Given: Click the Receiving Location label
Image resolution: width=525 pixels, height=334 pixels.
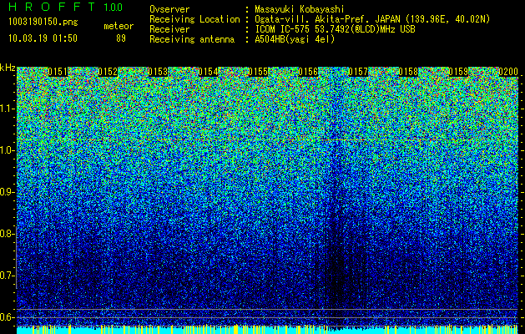Looking at the screenshot, I should 194,19.
